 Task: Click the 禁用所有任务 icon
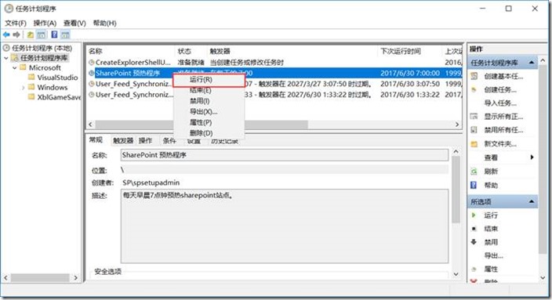pos(474,130)
